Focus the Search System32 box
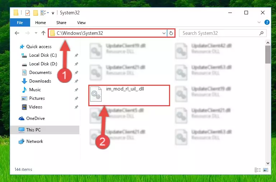276x182 pixels. click(223, 33)
